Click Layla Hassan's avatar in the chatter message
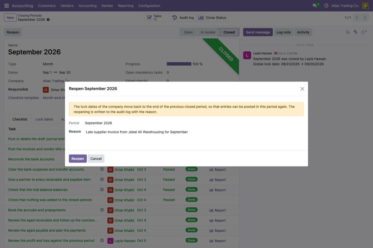The height and width of the screenshot is (248, 373). pos(247,55)
